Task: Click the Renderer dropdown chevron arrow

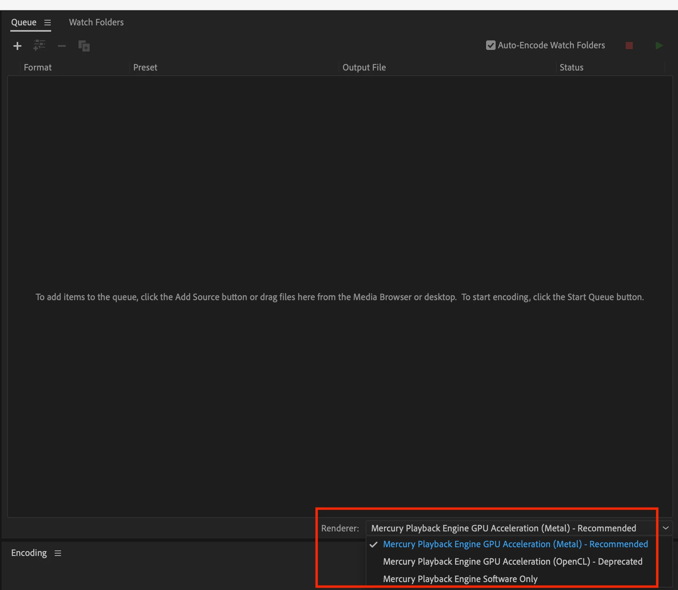Action: pos(666,528)
